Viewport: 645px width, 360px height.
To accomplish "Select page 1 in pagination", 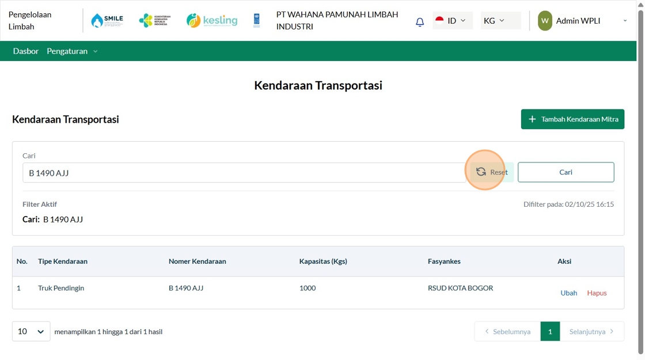I will pyautogui.click(x=550, y=331).
